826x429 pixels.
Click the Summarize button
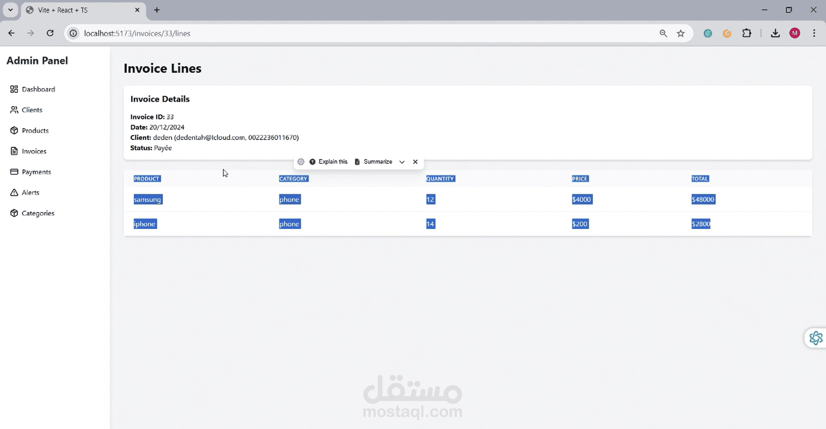pyautogui.click(x=377, y=162)
